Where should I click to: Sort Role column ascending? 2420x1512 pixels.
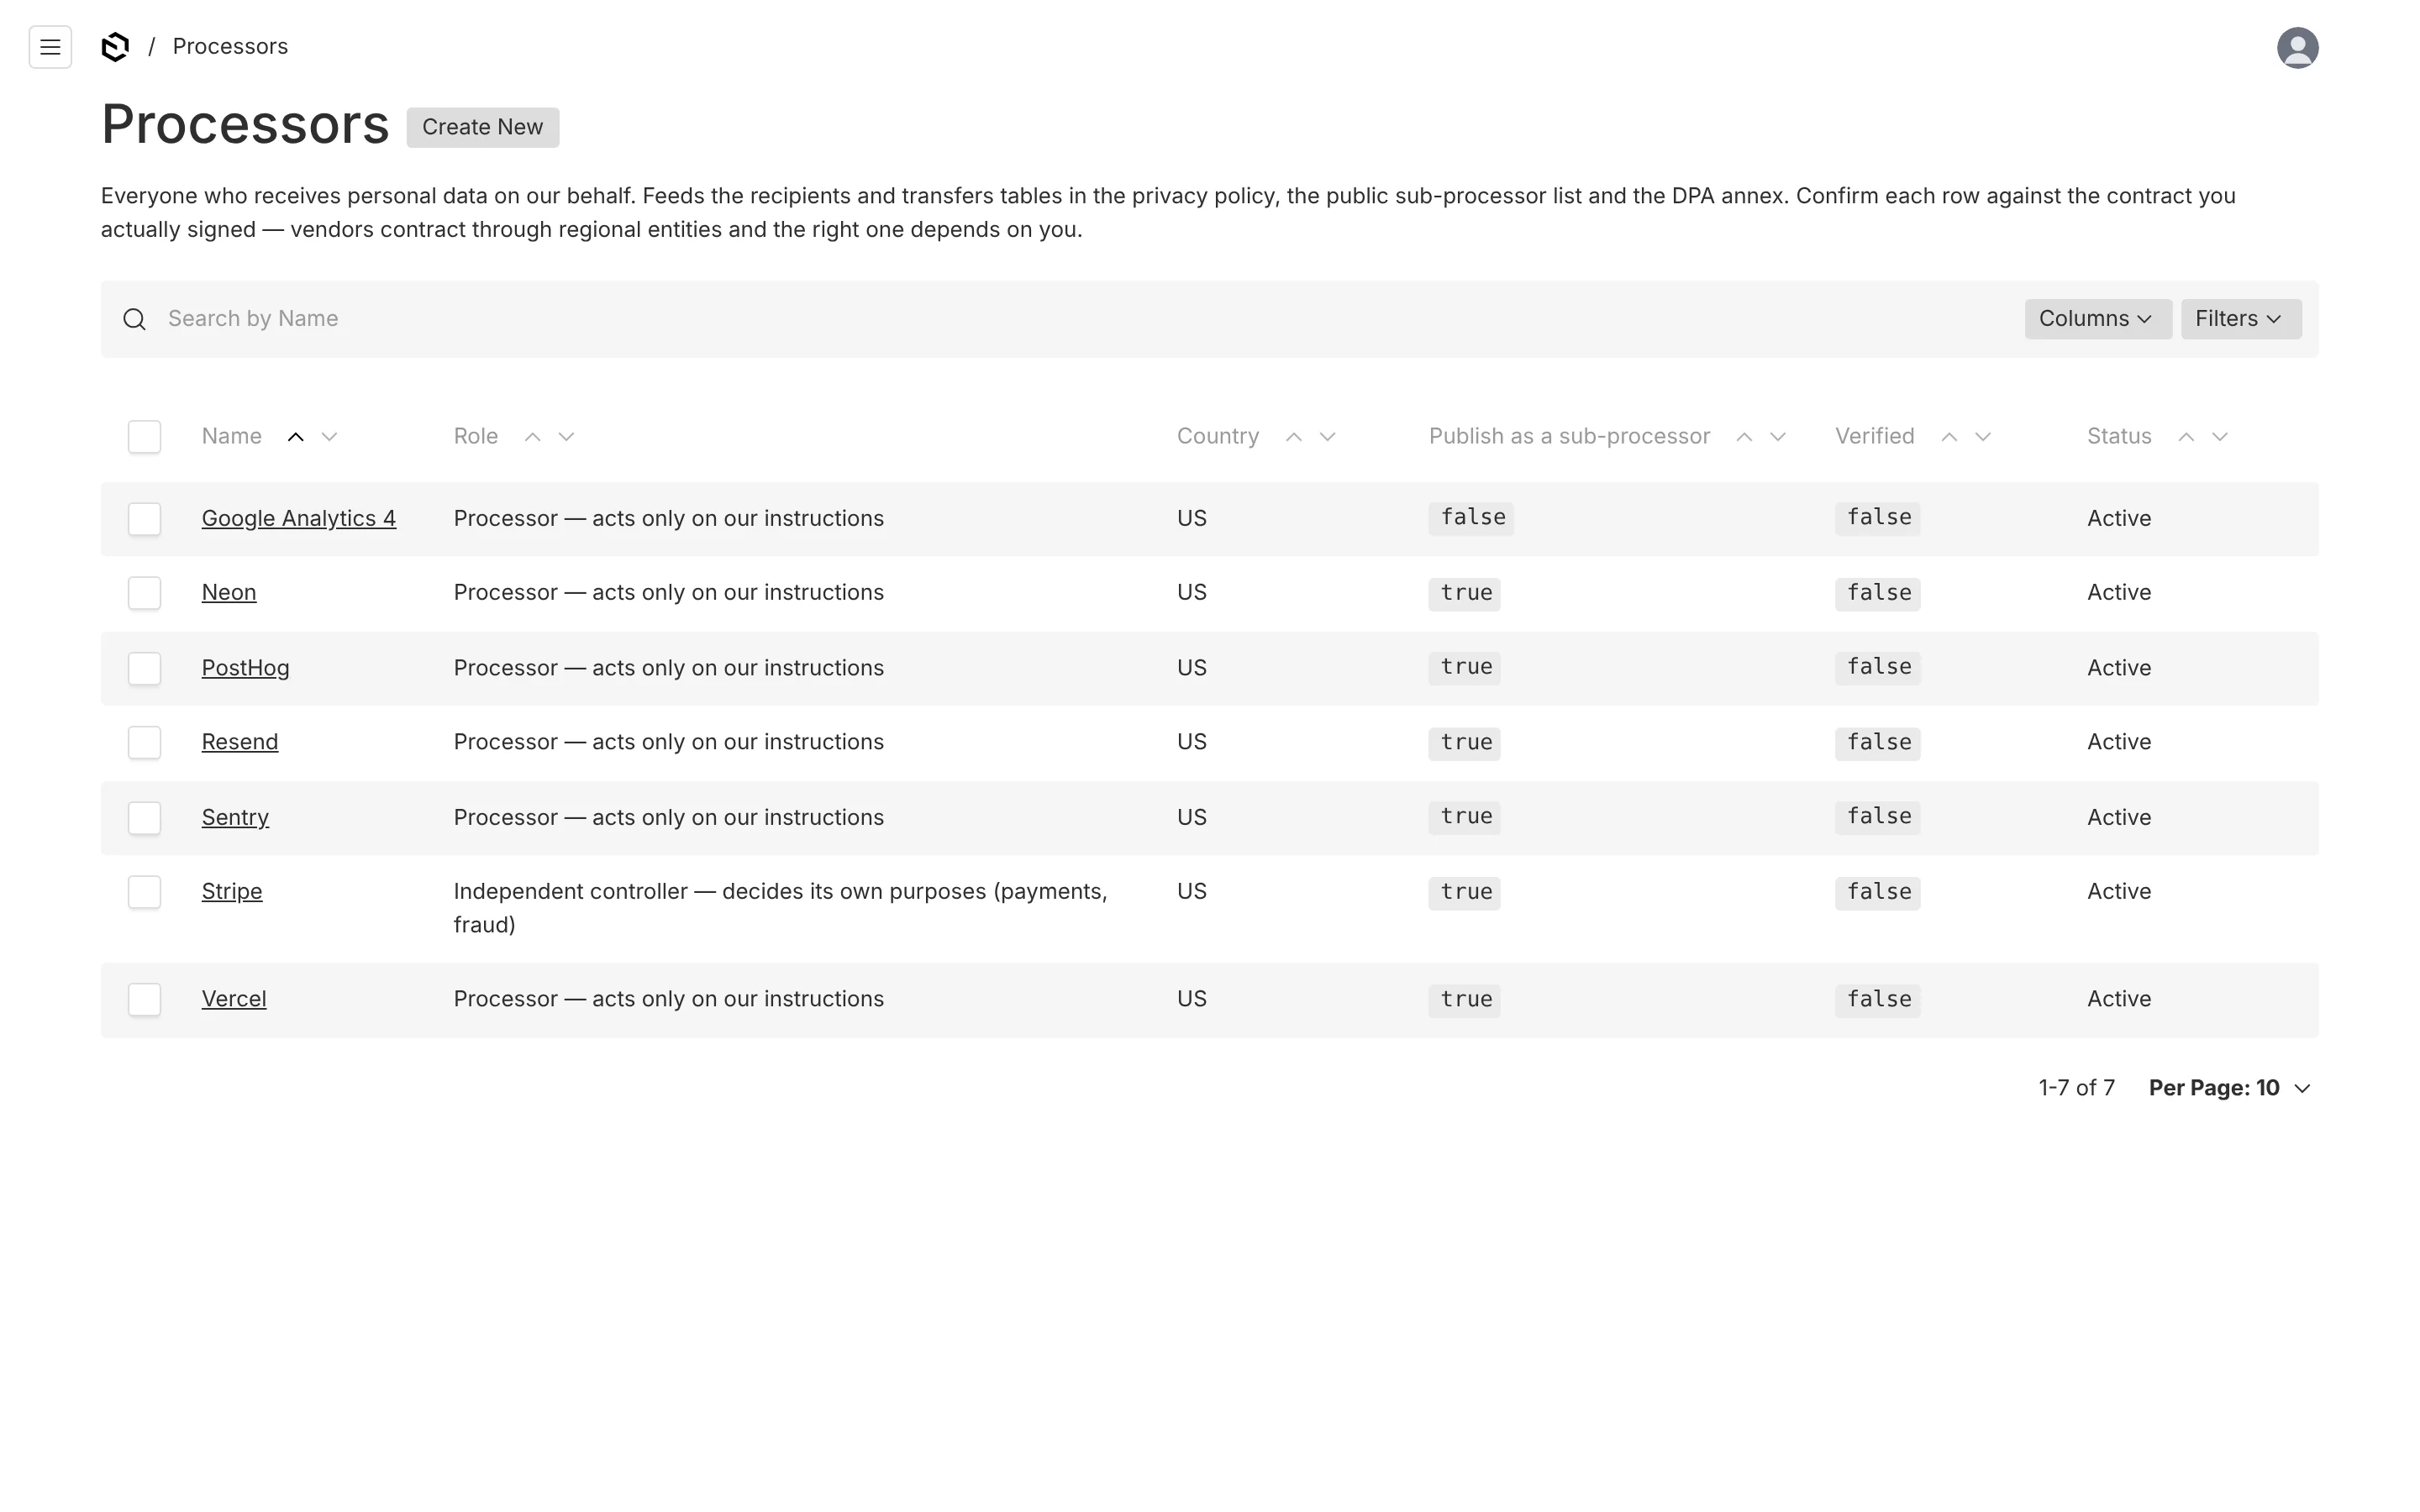[532, 437]
